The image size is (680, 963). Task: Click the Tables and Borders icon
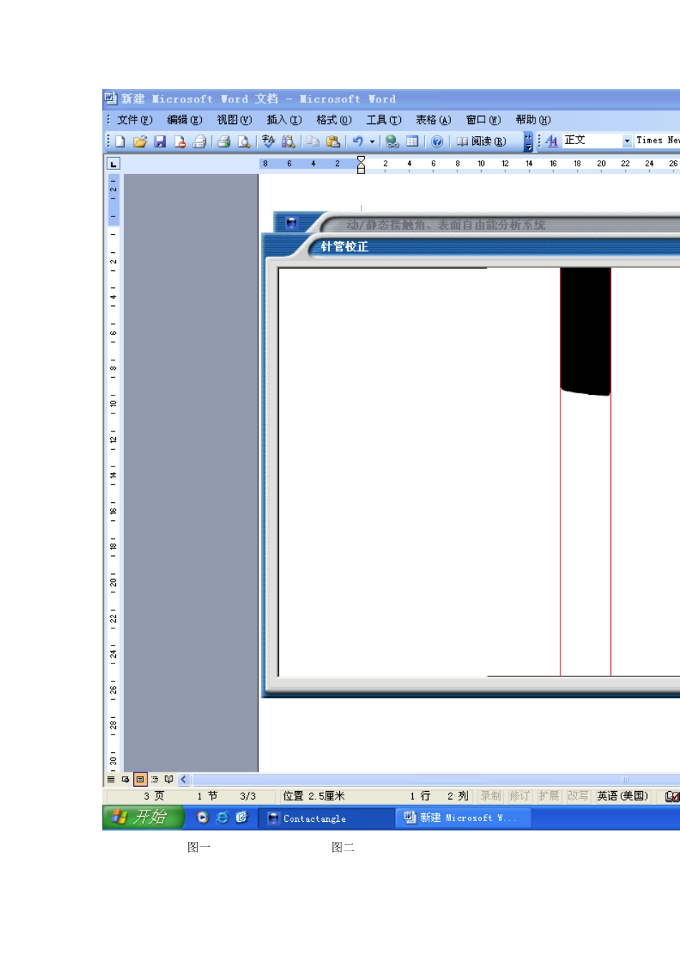coord(412,142)
